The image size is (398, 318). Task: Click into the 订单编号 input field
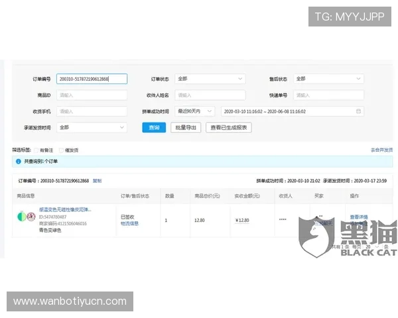[92, 79]
